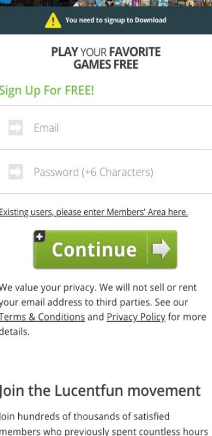Open the Terms & Conditions link
The width and height of the screenshot is (212, 436).
(42, 317)
